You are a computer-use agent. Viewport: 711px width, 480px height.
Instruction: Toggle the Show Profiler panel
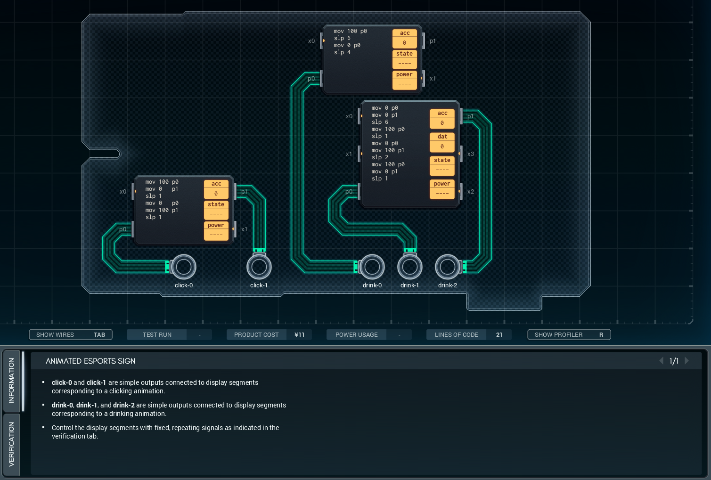click(569, 334)
